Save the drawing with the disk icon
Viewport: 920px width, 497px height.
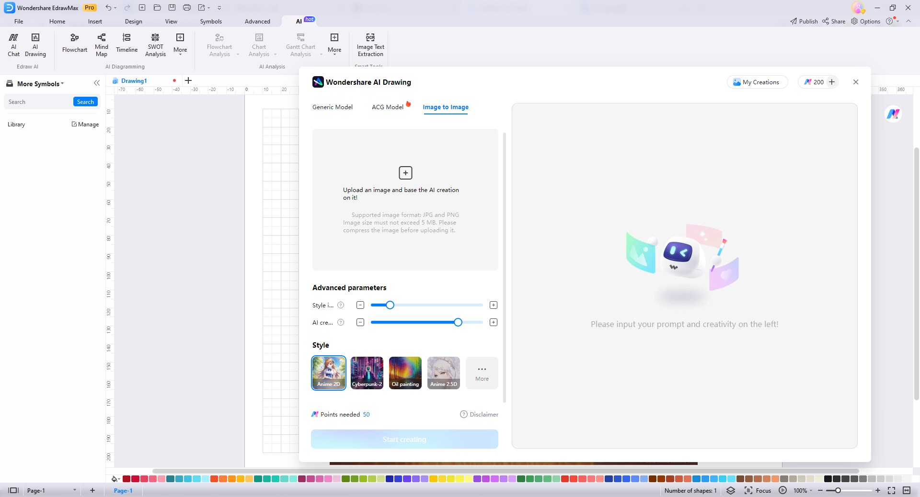click(172, 8)
